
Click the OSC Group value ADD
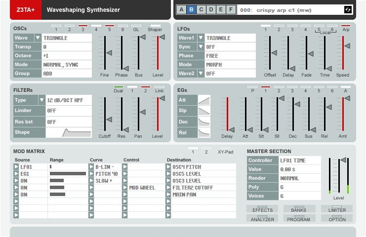point(67,74)
